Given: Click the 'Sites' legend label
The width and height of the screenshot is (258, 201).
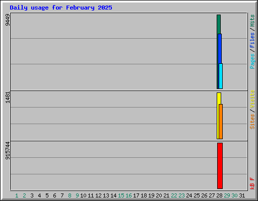Looking at the screenshot, I should pyautogui.click(x=252, y=122).
